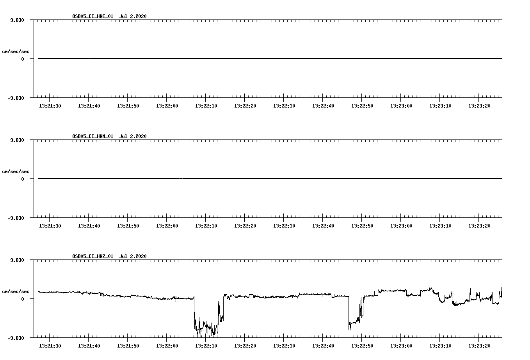
Task: Click cm/sec/sec unit label of HNE plot
Action: tap(16, 51)
